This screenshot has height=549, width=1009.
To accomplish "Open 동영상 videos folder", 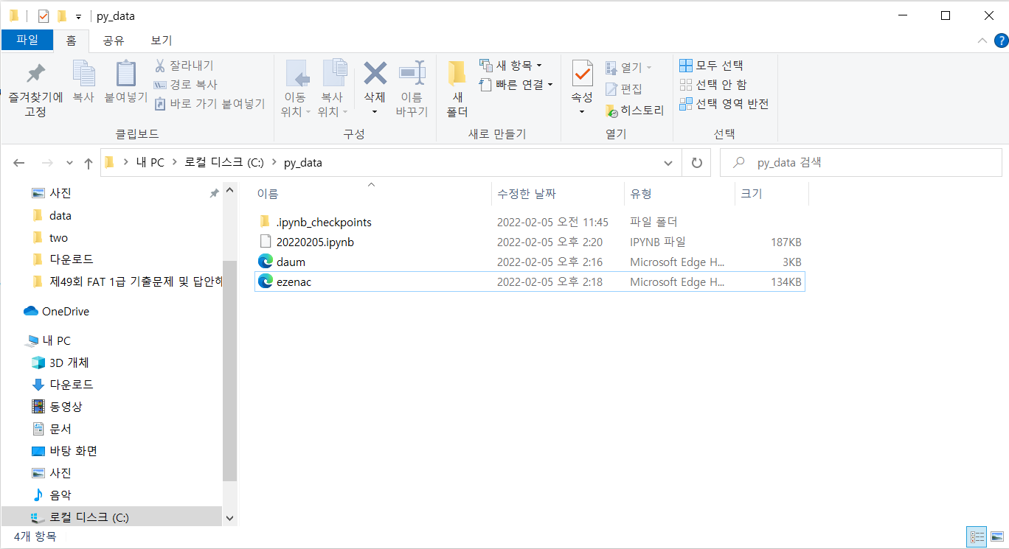I will point(56,407).
